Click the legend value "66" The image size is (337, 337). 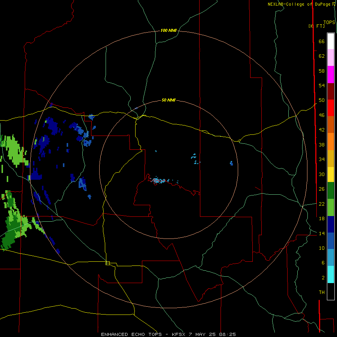322,41
